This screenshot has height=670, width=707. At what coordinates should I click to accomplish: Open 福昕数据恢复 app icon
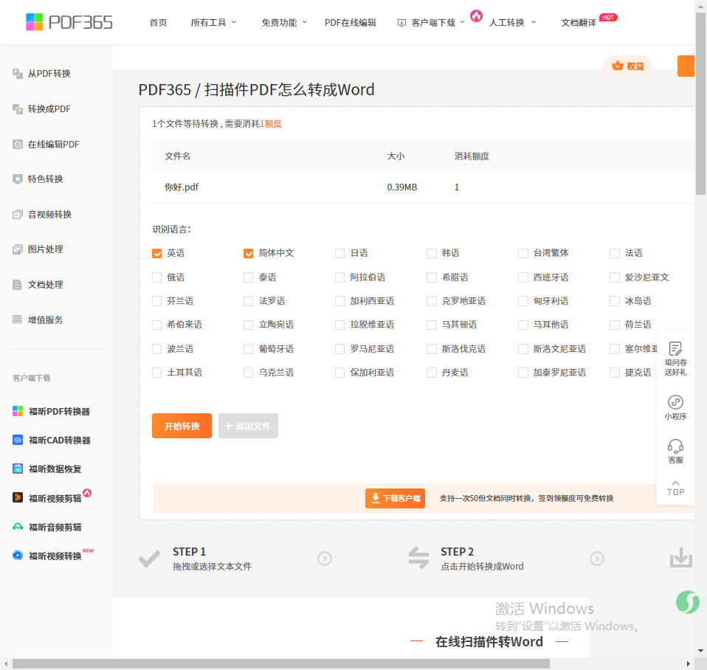18,469
